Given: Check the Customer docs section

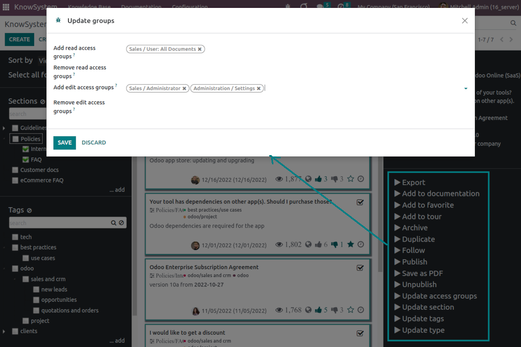Looking at the screenshot, I should pyautogui.click(x=15, y=170).
